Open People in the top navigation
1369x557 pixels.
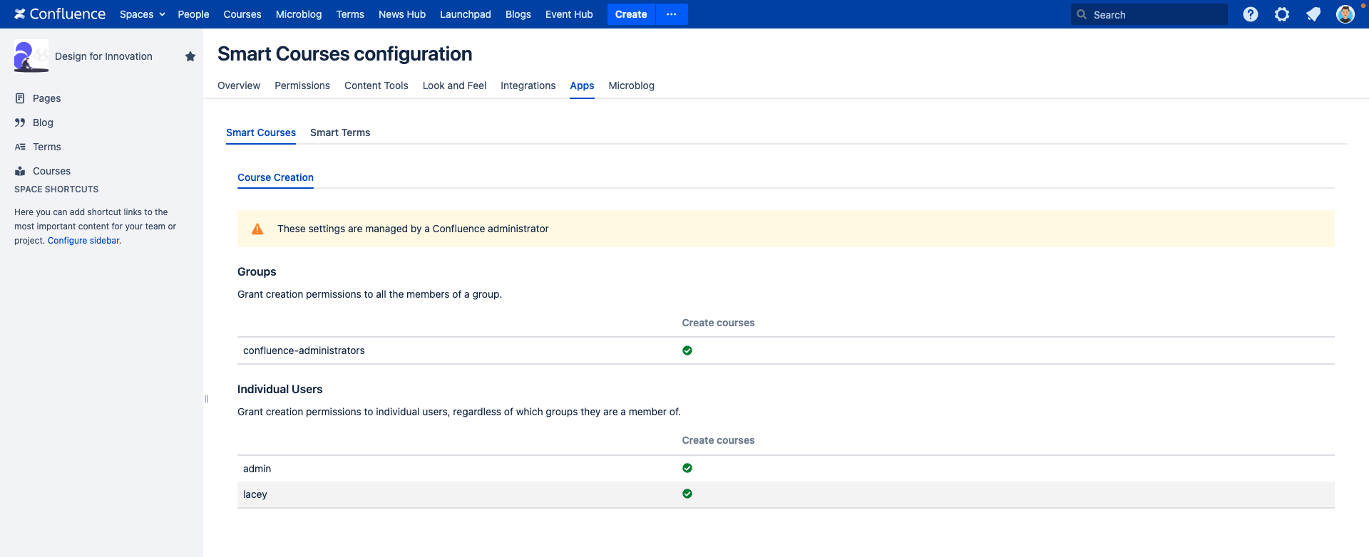[193, 14]
